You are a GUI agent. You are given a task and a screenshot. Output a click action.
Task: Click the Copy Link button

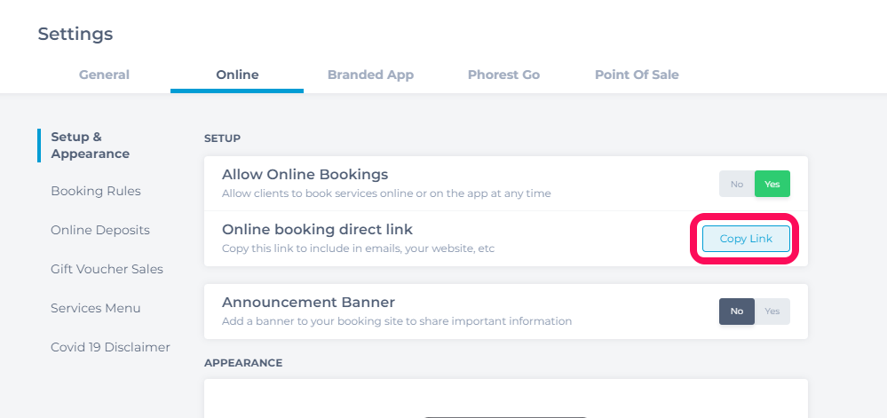tap(746, 239)
